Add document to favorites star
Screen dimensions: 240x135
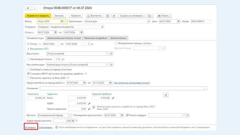point(40,8)
